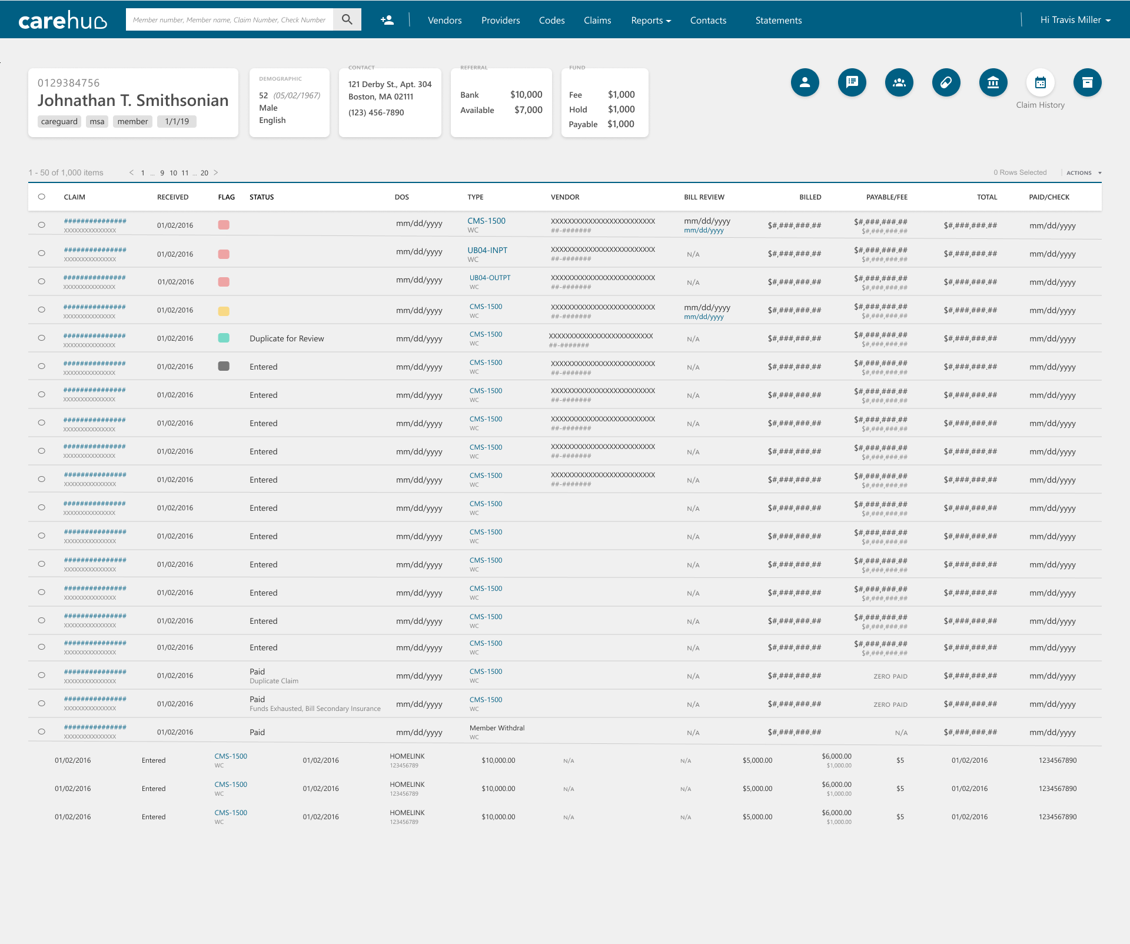Screen dimensions: 1130x944
Task: Click the yellow flag swatch
Action: (224, 311)
